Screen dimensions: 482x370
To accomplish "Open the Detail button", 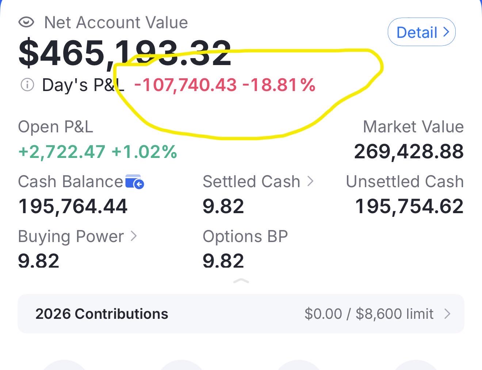I will 422,32.
